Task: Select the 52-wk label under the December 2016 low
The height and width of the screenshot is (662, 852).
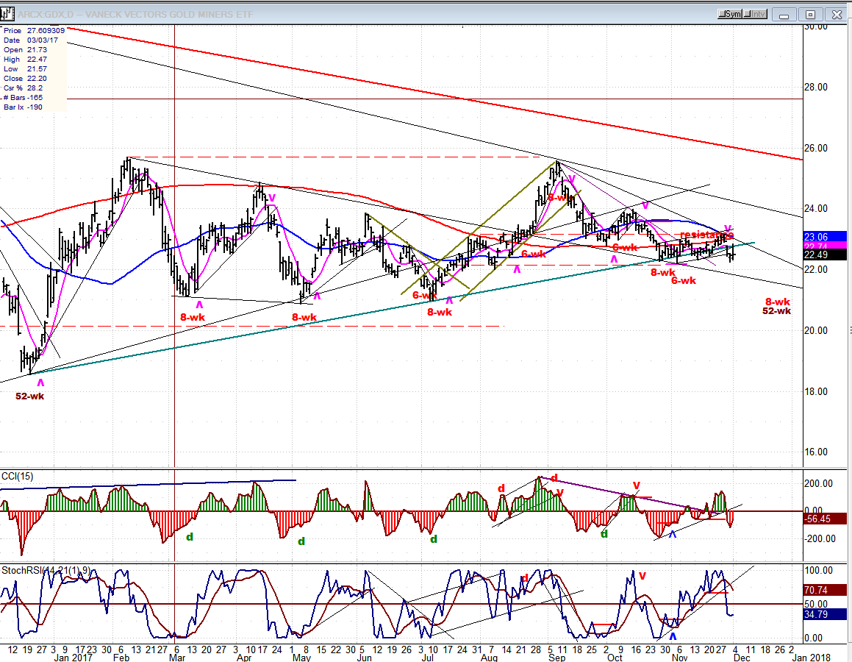Action: click(29, 396)
